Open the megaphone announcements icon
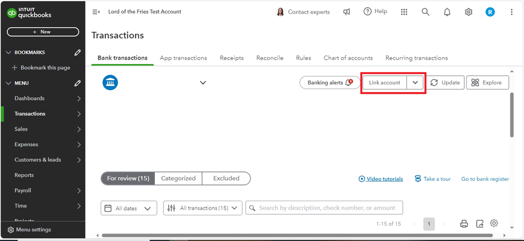 click(x=347, y=12)
